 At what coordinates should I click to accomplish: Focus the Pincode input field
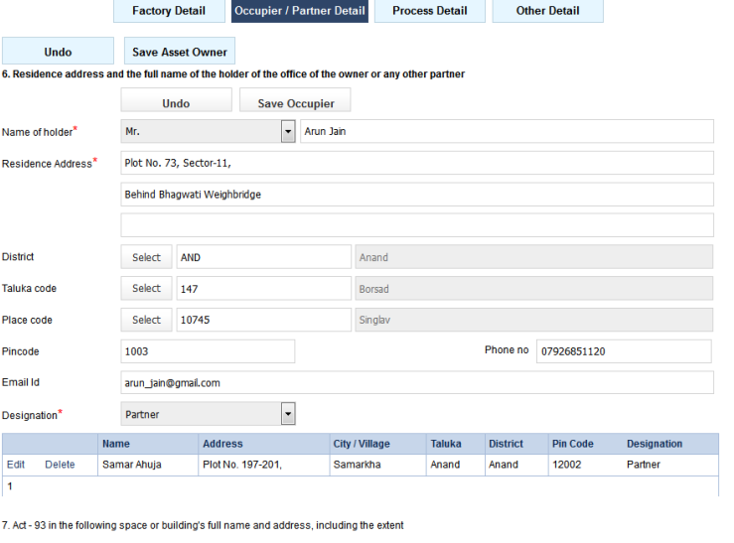(x=208, y=351)
